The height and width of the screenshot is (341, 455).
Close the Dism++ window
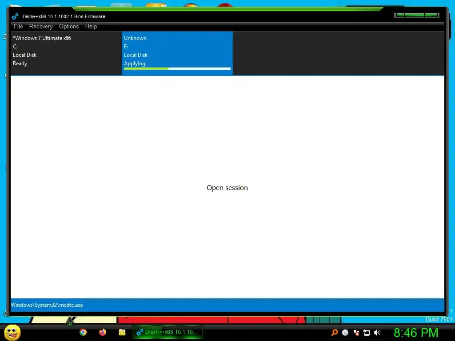pos(432,16)
